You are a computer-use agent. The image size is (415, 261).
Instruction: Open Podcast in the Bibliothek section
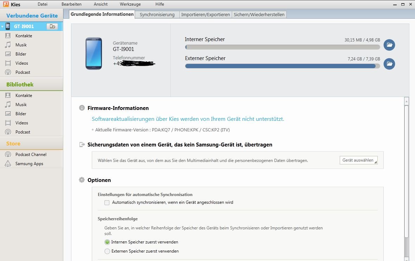pos(23,132)
